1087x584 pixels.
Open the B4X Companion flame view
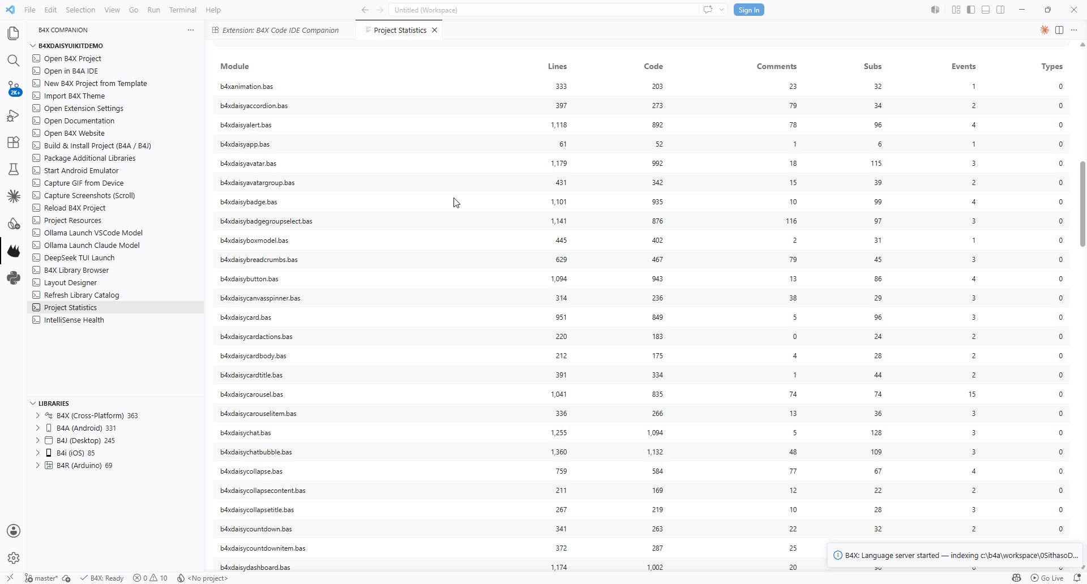click(x=14, y=251)
